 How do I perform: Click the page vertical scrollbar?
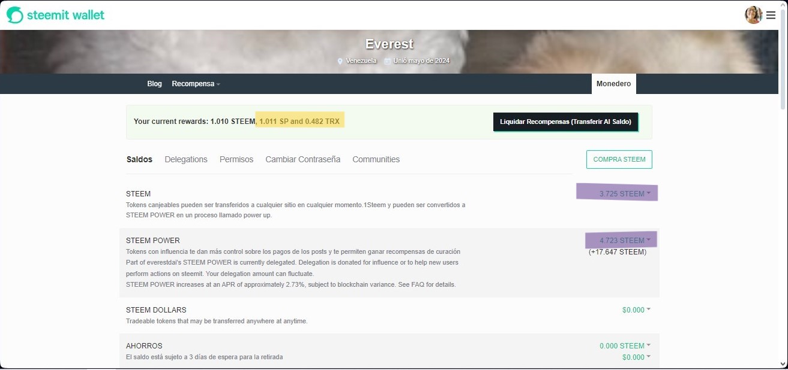point(784,60)
